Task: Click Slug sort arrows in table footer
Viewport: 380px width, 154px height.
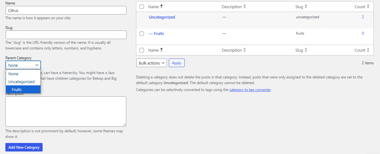Action: [306, 50]
